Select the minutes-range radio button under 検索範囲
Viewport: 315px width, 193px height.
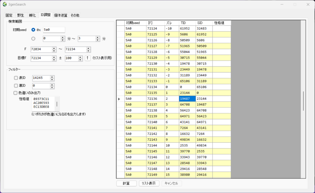pyautogui.click(x=34, y=38)
